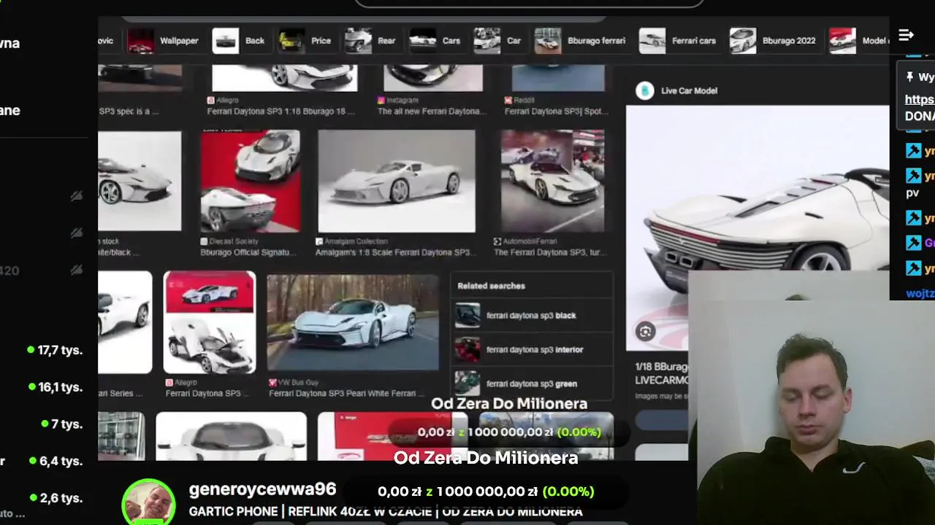Search related 'ferrari daytona sp3 interior'
Screen dimensions: 935x525
tap(535, 349)
